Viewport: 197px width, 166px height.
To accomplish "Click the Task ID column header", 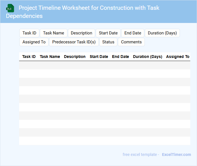I will [29, 57].
